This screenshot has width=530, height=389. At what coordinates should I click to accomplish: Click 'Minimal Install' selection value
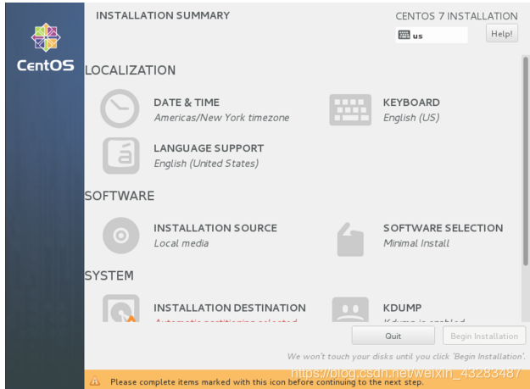416,243
